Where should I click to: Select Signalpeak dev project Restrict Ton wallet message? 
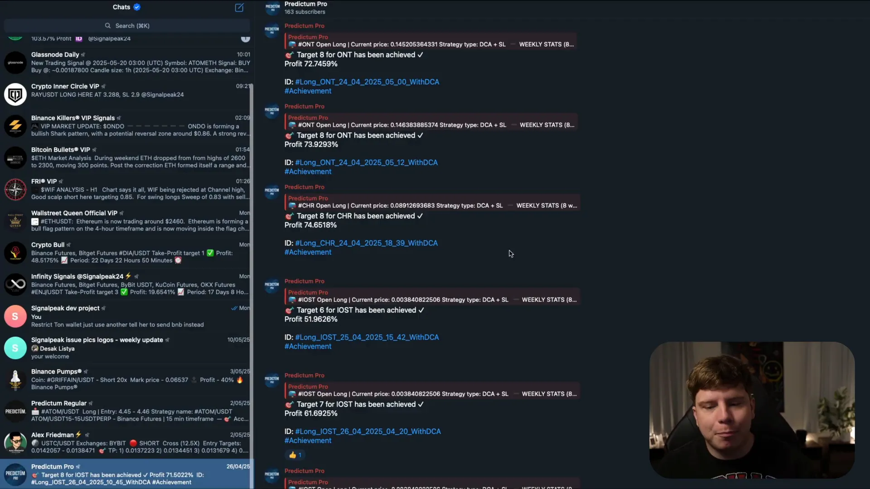[x=117, y=325]
